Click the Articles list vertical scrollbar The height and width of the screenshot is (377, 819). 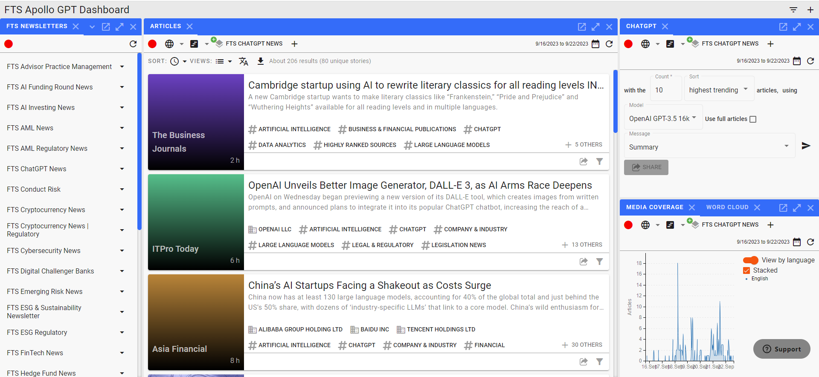tap(615, 101)
